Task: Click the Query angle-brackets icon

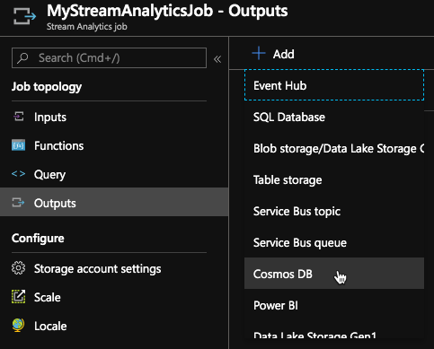Action: coord(18,174)
